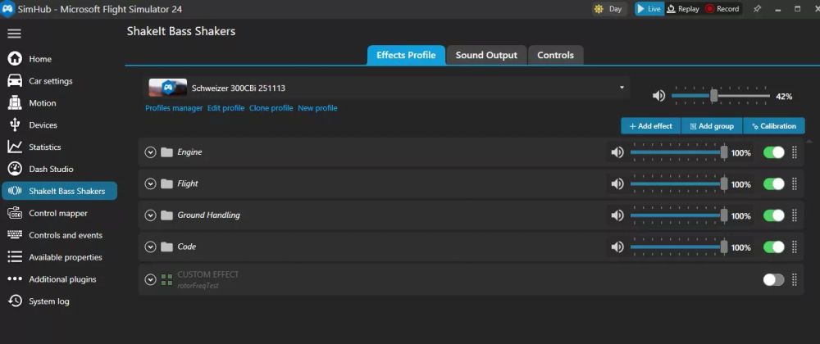Disable the Ground Handling group toggle

coord(774,215)
